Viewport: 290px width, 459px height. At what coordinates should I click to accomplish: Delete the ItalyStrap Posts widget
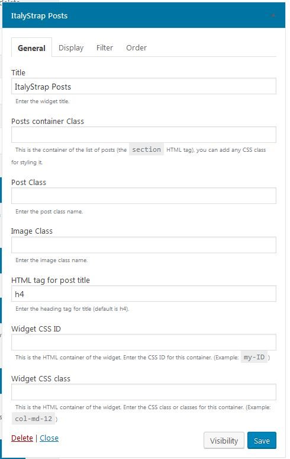click(22, 438)
